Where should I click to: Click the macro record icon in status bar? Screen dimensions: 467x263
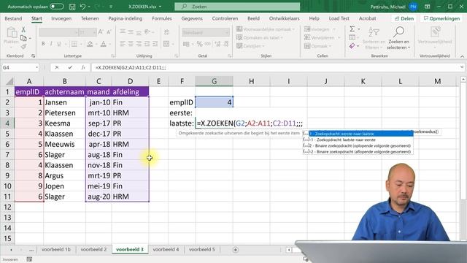(29, 259)
